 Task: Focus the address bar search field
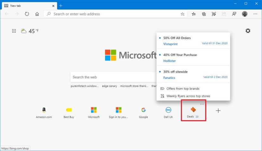(115, 14)
